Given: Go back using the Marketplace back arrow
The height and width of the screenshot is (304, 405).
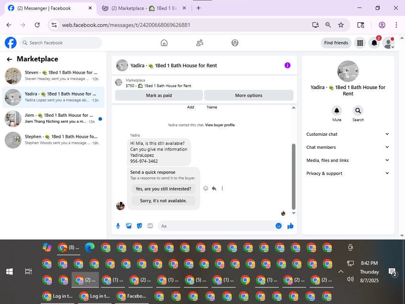Looking at the screenshot, I should [9, 59].
